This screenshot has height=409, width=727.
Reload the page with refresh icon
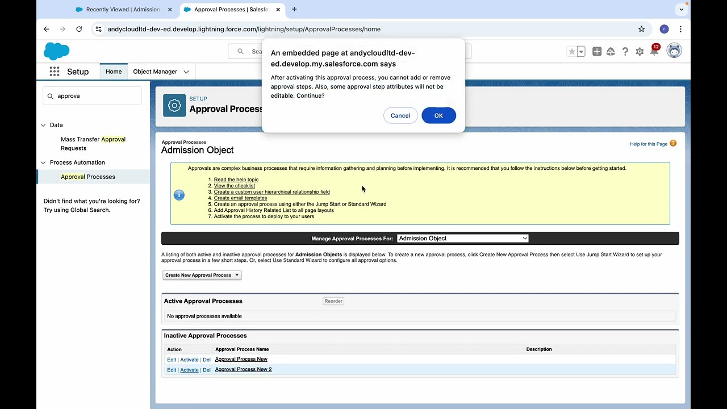(79, 29)
